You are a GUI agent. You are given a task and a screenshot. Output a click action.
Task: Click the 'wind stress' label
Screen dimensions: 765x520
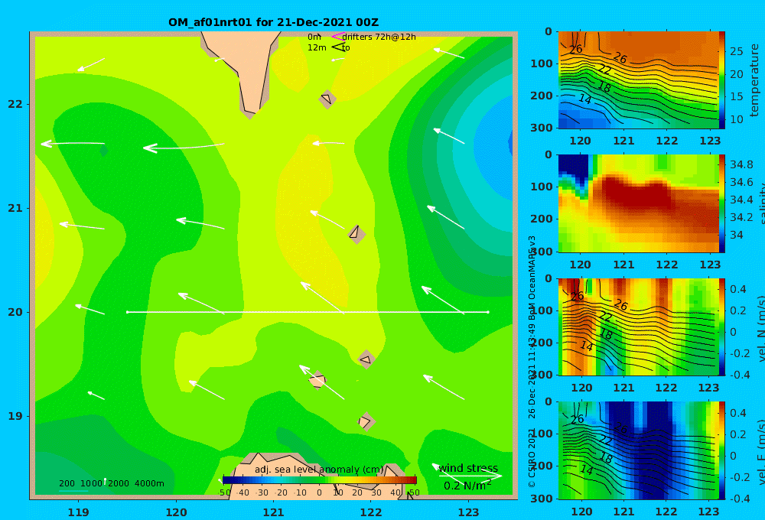[468, 468]
